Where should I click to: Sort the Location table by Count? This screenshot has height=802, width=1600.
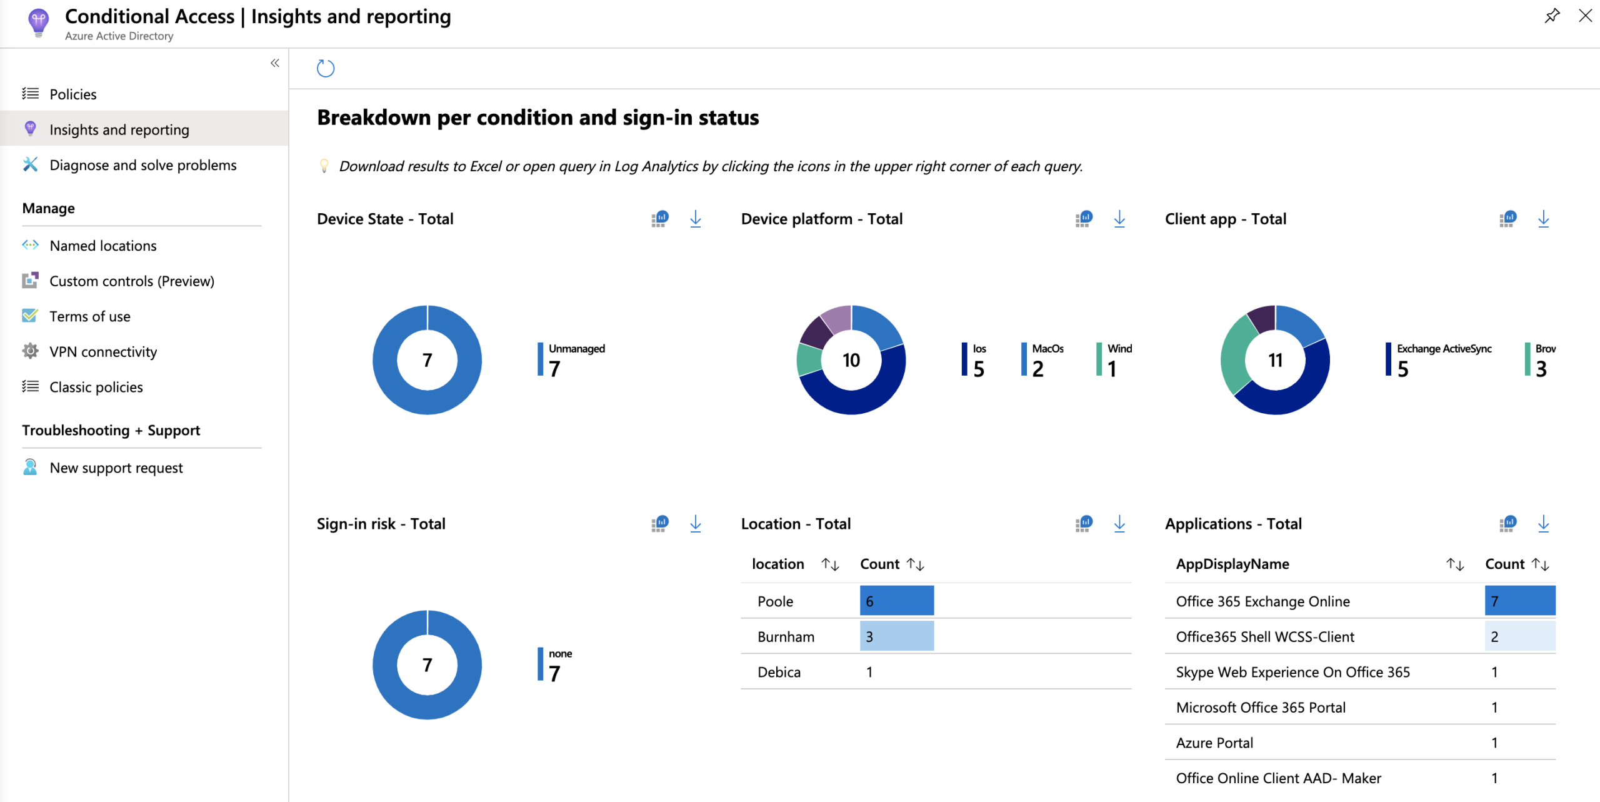click(916, 564)
